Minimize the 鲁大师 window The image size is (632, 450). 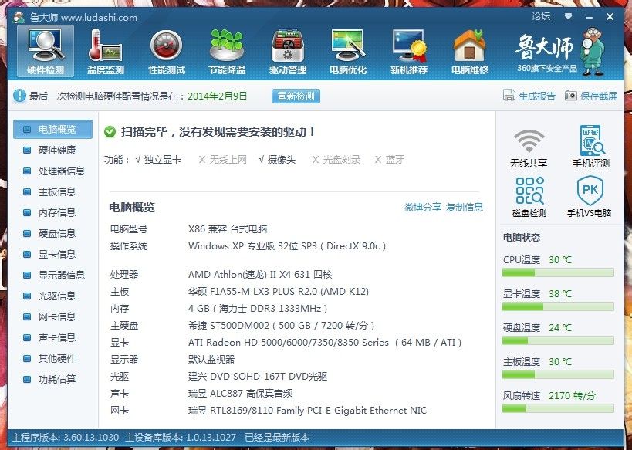click(x=589, y=17)
